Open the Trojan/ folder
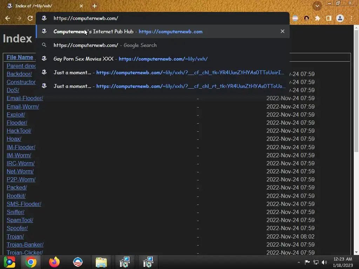 pyautogui.click(x=15, y=236)
